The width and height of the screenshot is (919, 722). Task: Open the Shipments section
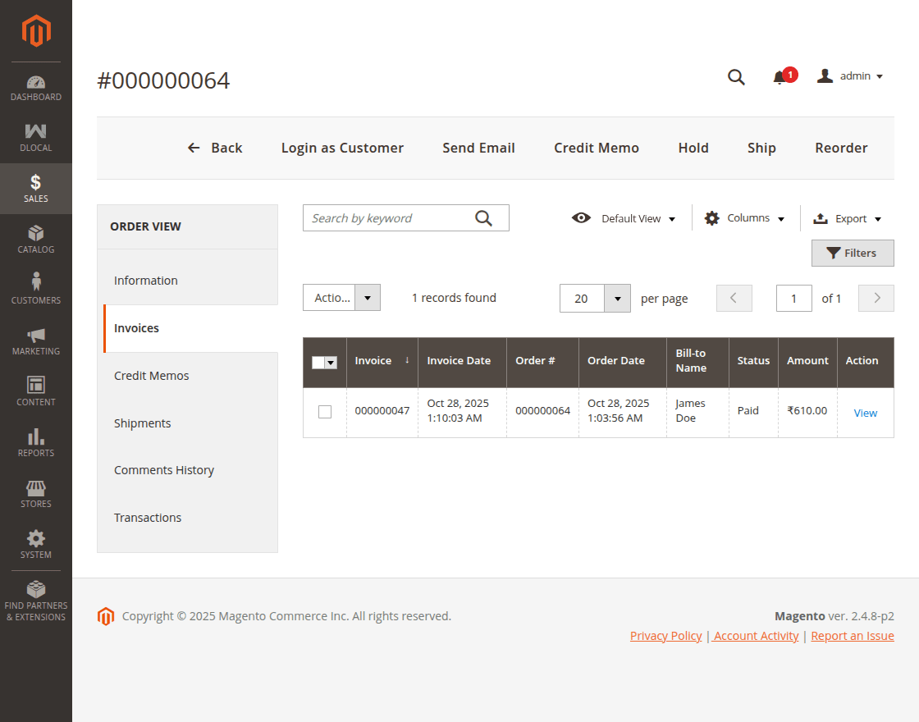142,423
